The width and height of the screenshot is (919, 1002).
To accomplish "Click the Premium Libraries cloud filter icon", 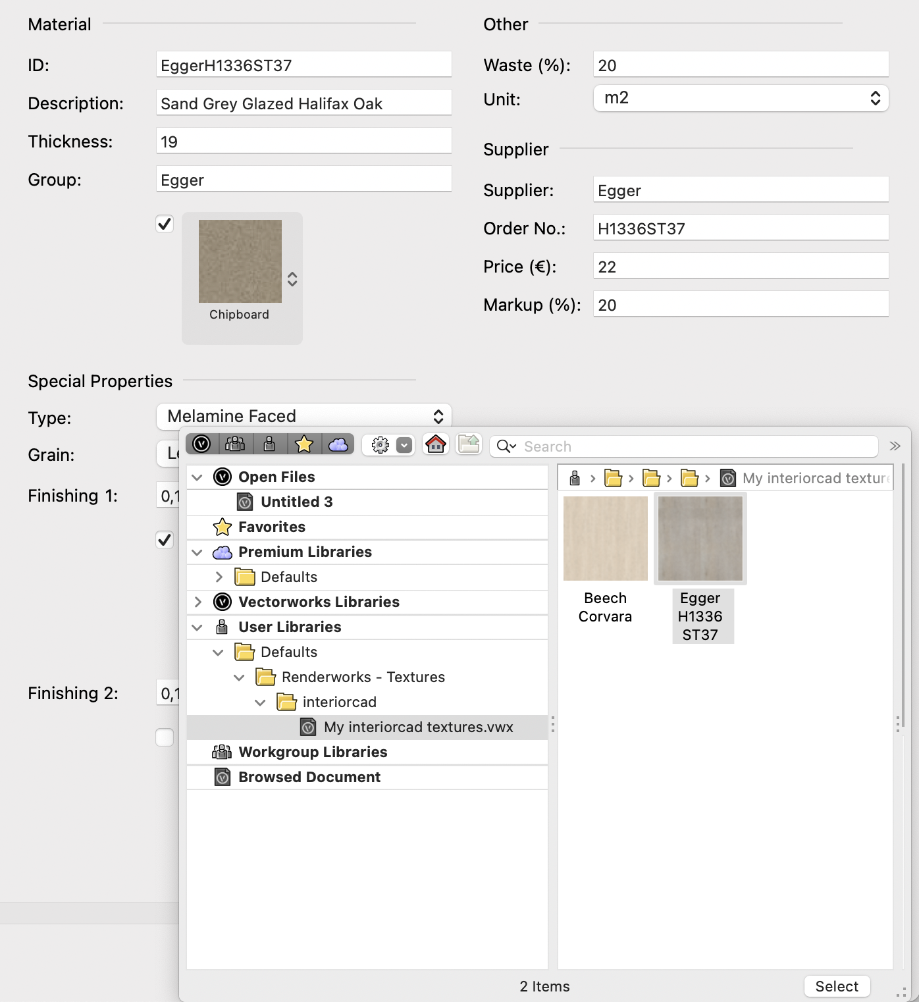I will click(x=338, y=444).
